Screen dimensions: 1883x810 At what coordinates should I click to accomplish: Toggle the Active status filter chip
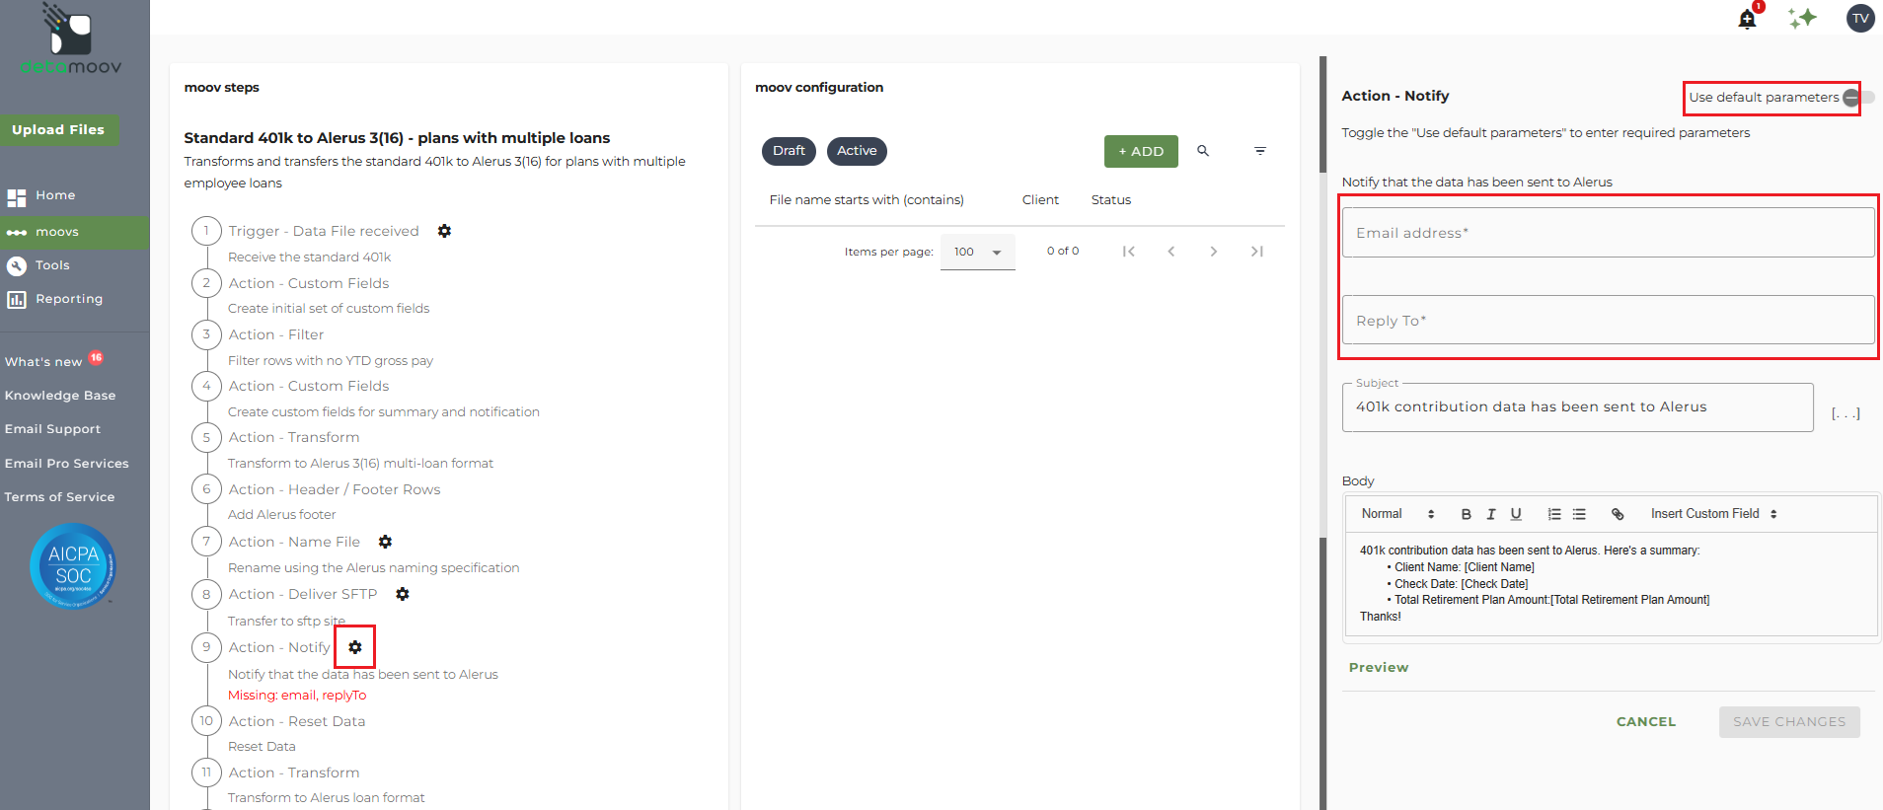(x=857, y=151)
